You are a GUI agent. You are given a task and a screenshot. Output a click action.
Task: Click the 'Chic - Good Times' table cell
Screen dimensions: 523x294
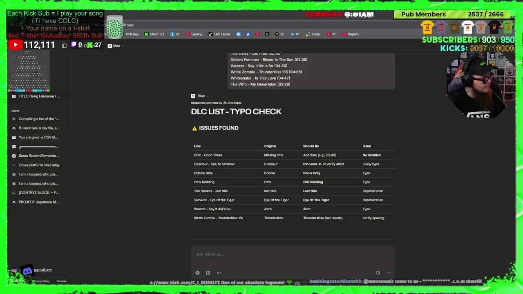coord(208,155)
